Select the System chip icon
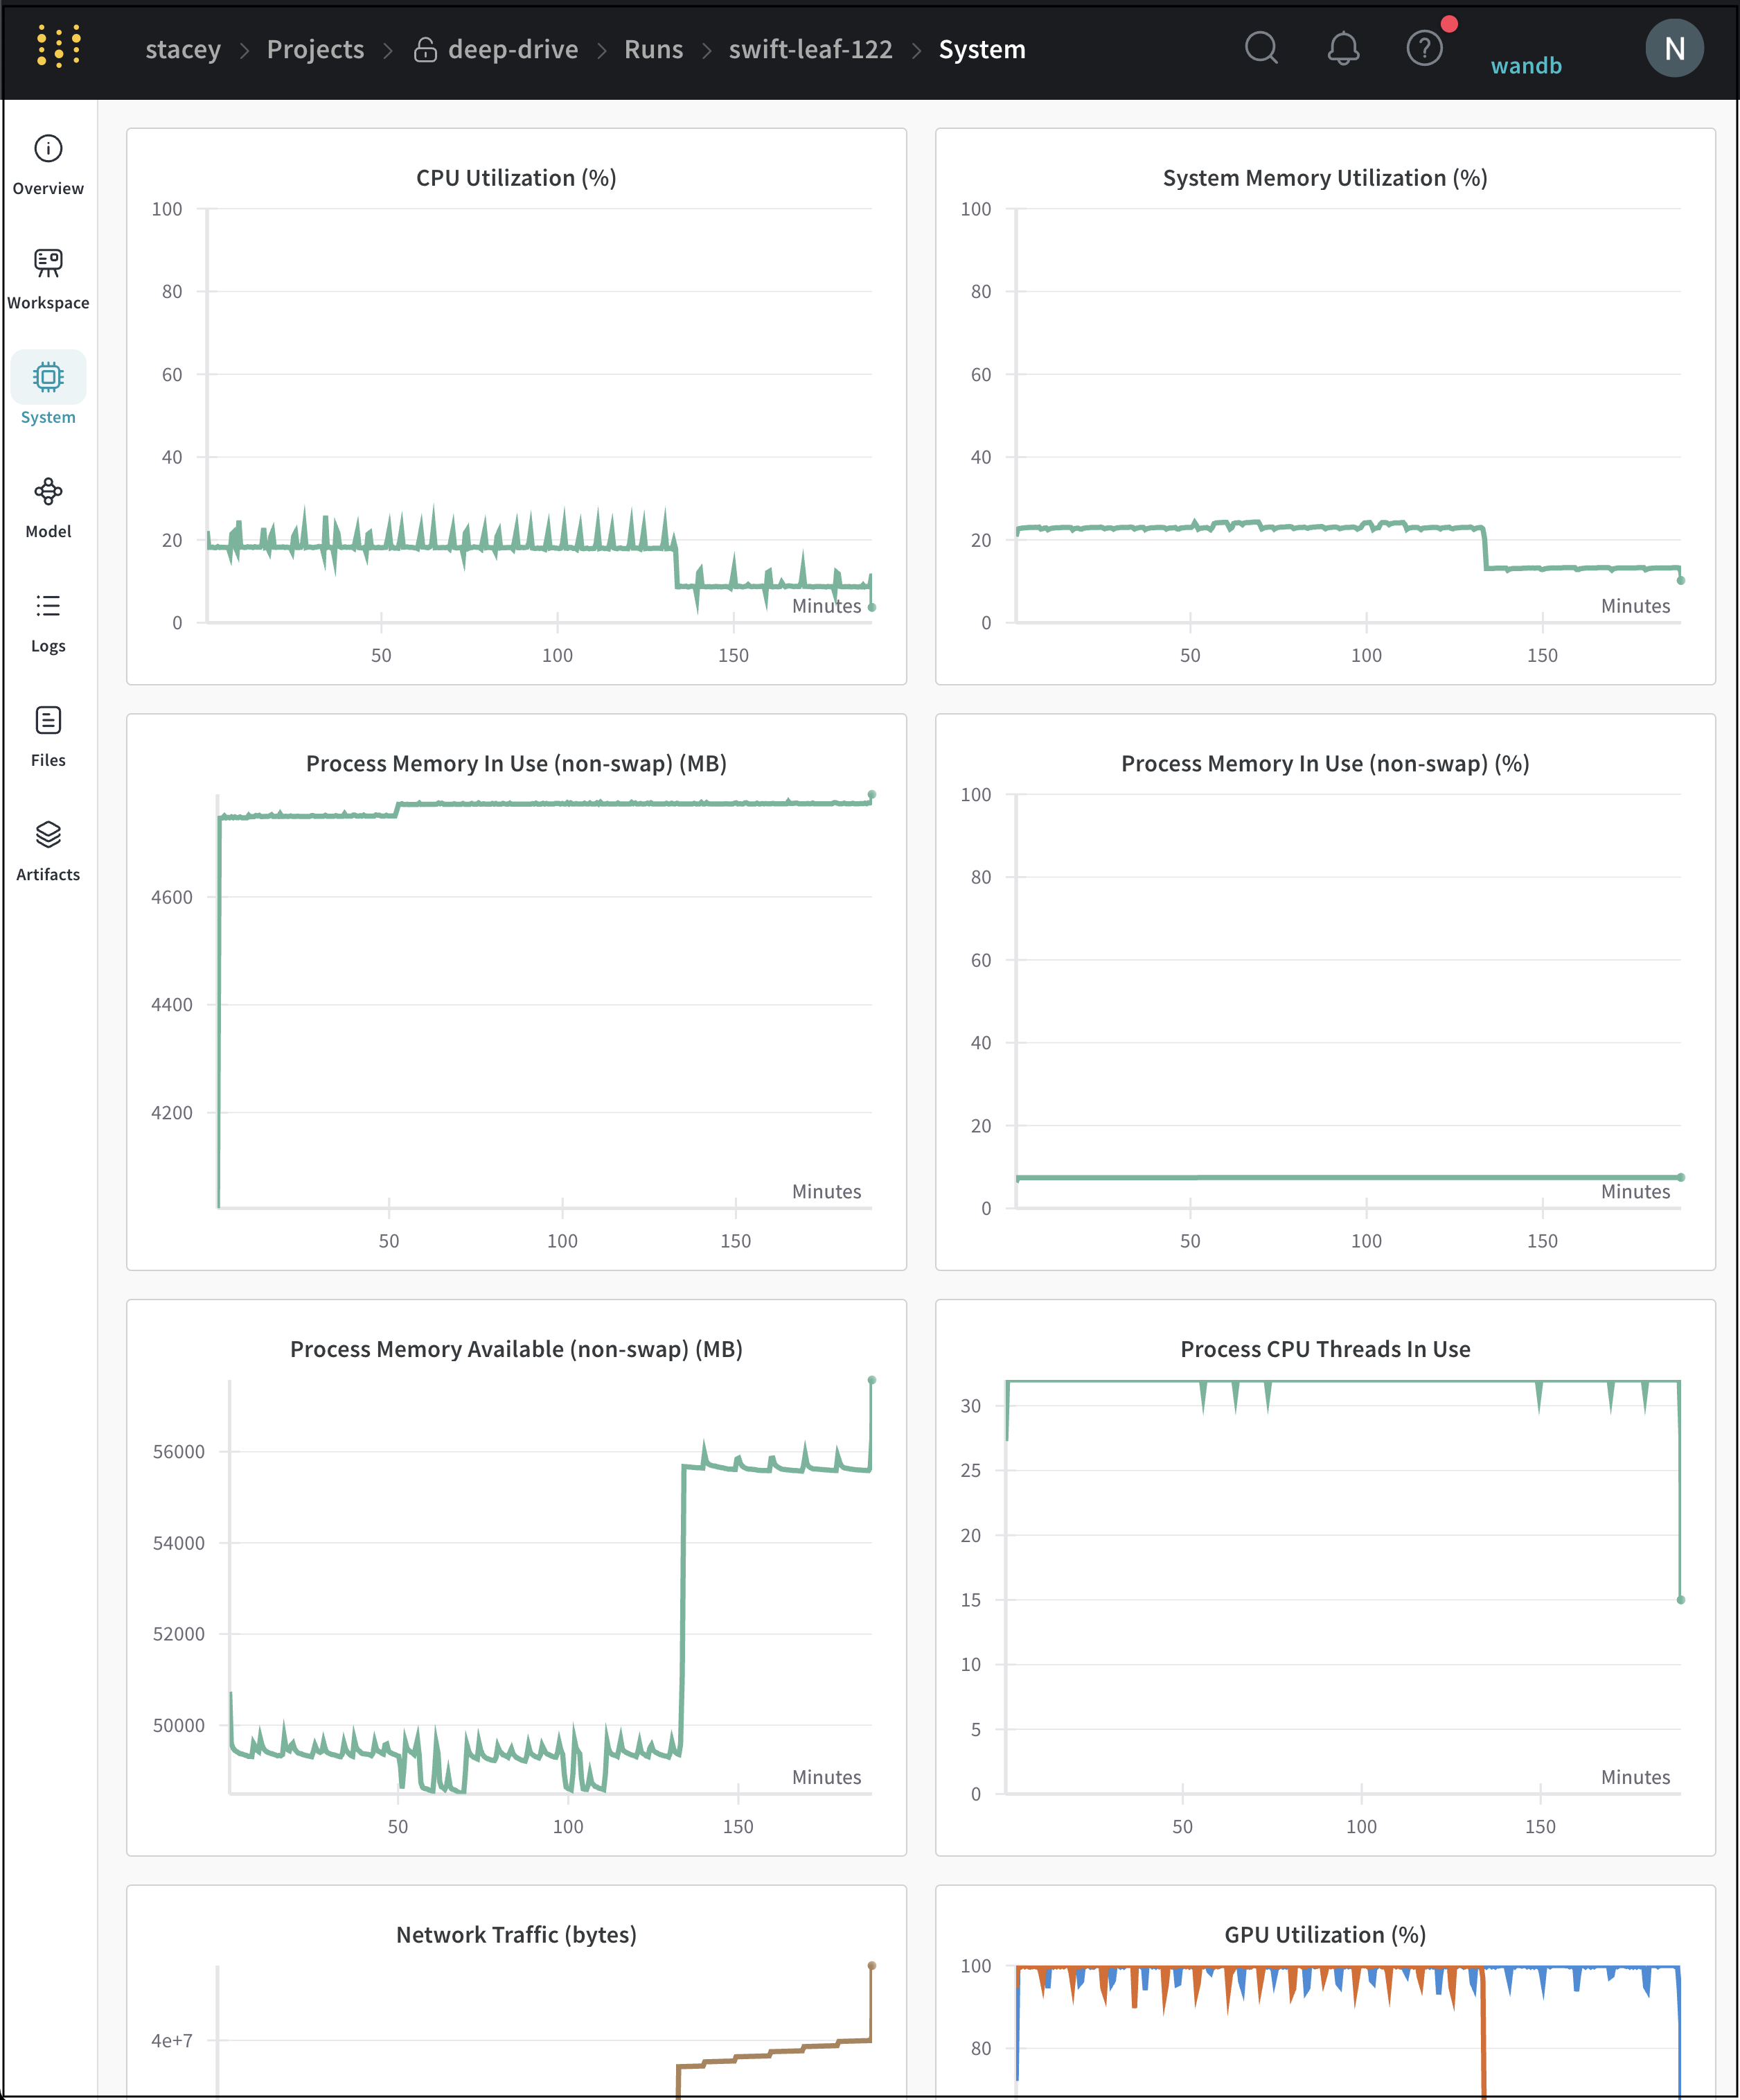Image resolution: width=1740 pixels, height=2100 pixels. (48, 377)
